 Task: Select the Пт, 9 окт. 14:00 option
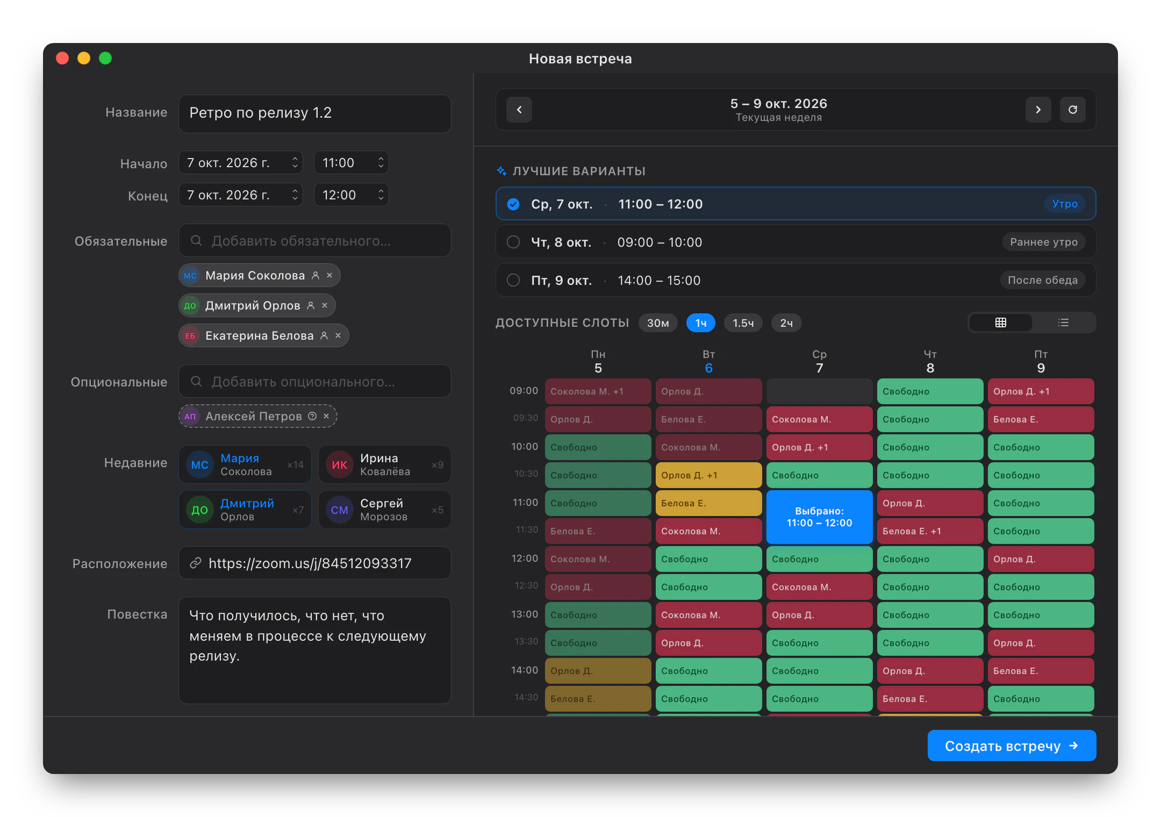pyautogui.click(x=795, y=280)
